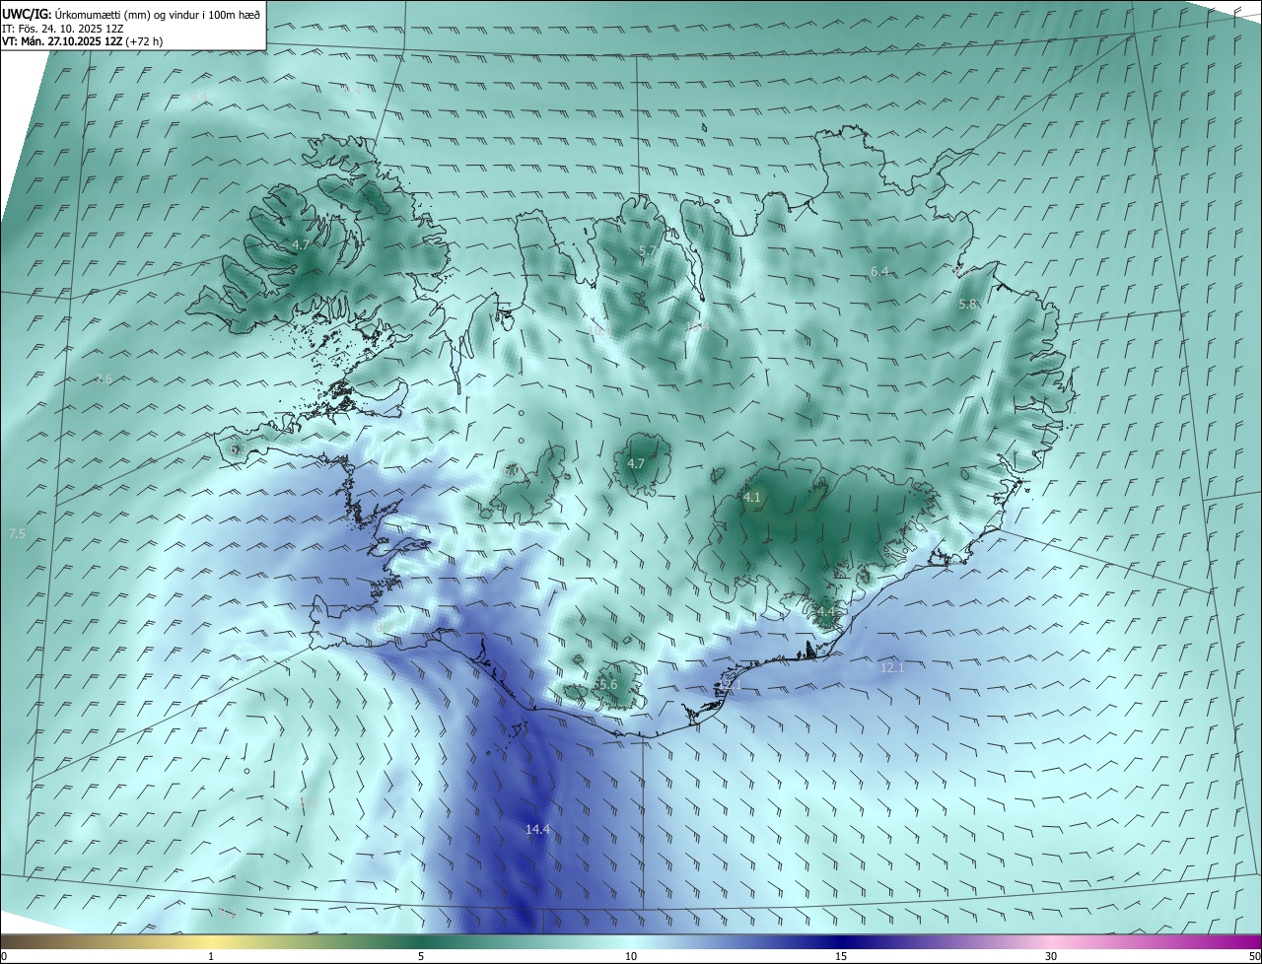Click the 7.5 value at the left map edge
Viewport: 1262px width, 964px height.
click(x=17, y=533)
